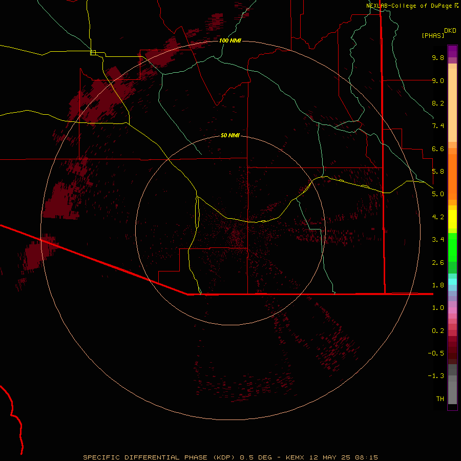Click the 6.6 value on color scale
The image size is (461, 461).
click(x=438, y=149)
